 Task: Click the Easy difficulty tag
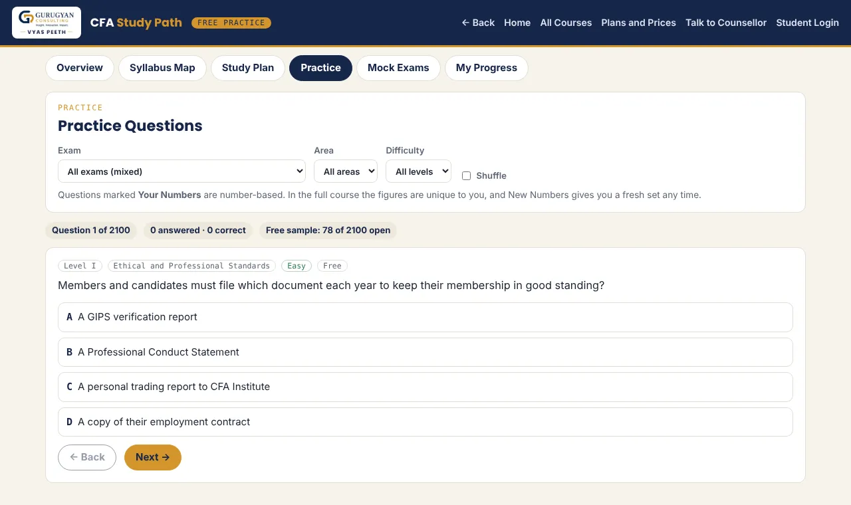(297, 266)
